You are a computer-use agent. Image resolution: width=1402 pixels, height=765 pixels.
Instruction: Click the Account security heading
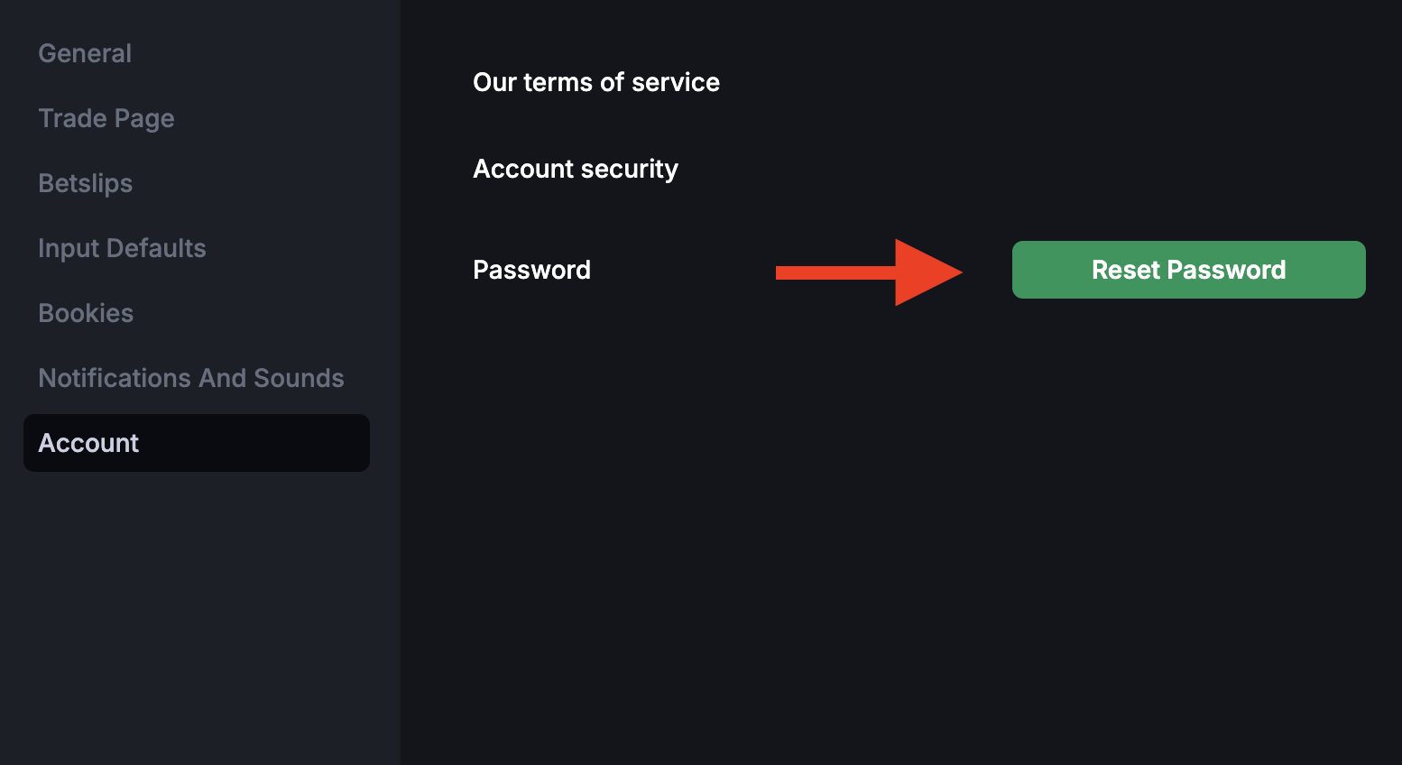pyautogui.click(x=576, y=169)
